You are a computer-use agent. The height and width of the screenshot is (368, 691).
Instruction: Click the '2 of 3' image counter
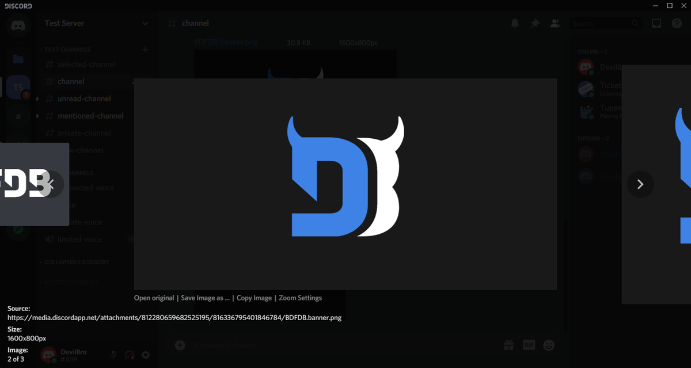point(16,359)
